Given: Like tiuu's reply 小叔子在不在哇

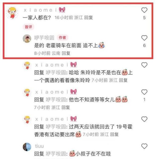Looking at the screenshot, I should coord(144,146).
